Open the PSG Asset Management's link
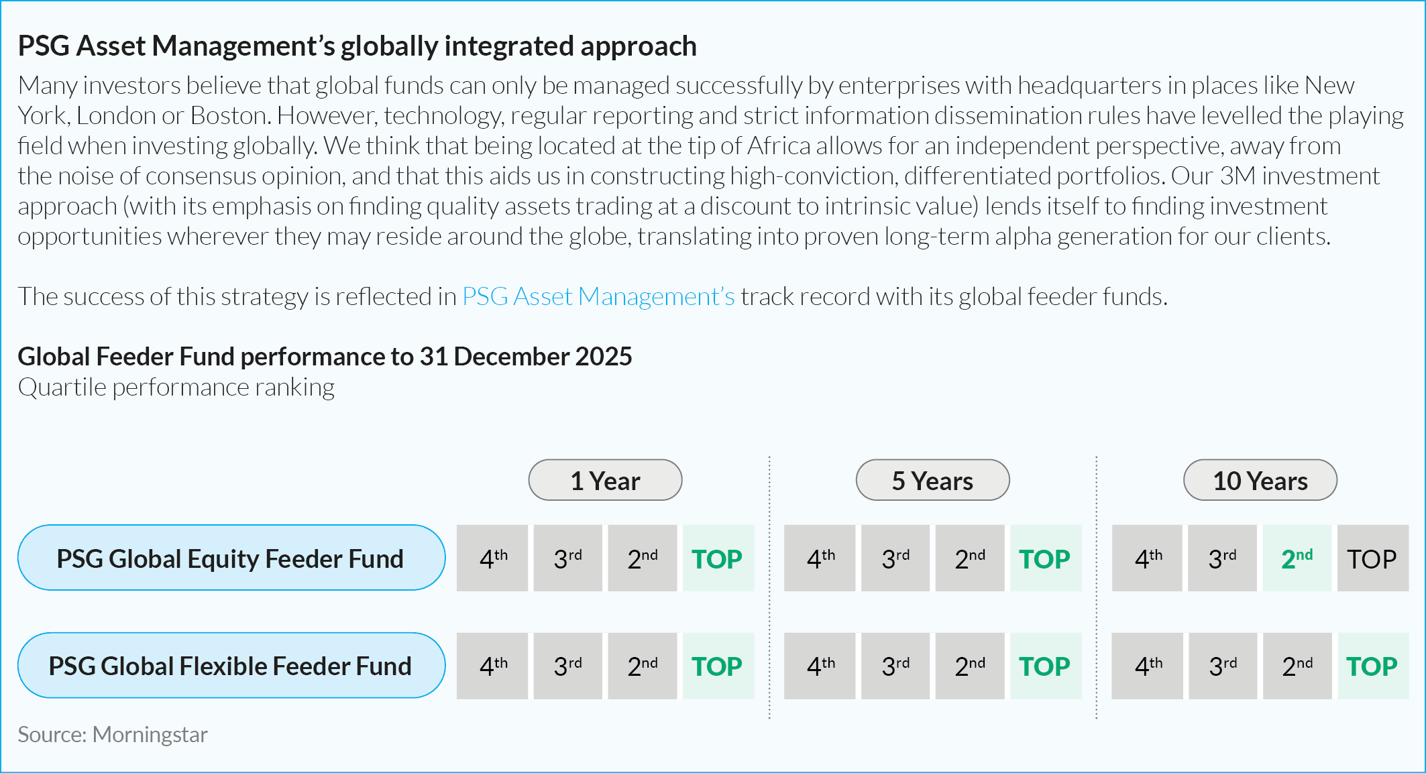This screenshot has height=773, width=1426. [x=598, y=296]
